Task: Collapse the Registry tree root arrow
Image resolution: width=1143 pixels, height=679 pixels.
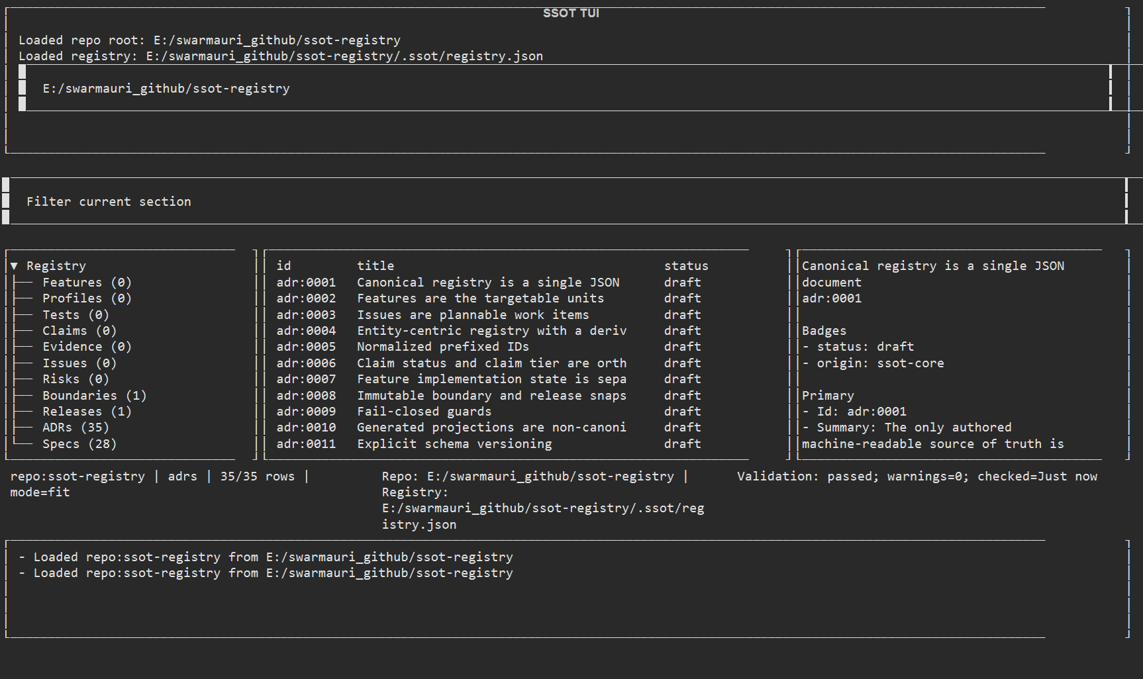Action: pyautogui.click(x=14, y=266)
